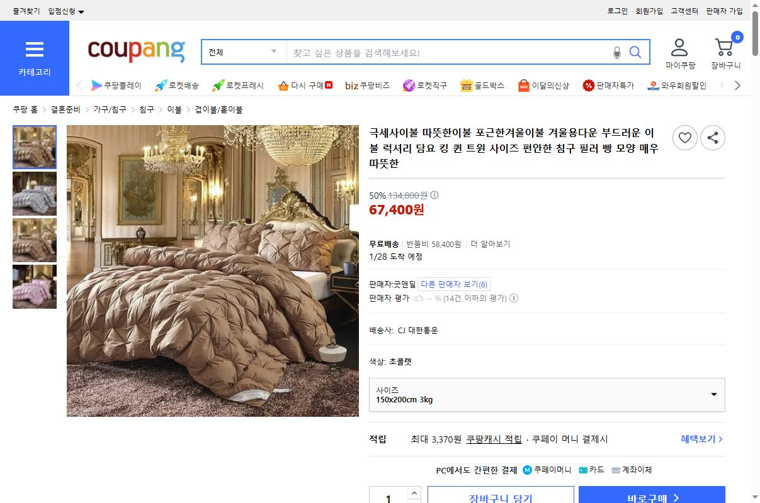Click the search magnifier icon
This screenshot has width=760, height=503.
pos(635,52)
